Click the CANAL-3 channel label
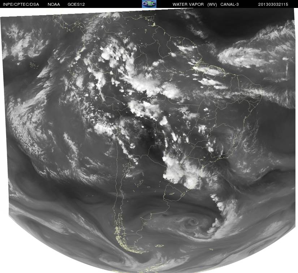Screen dimensions: 298x273 [229, 4]
